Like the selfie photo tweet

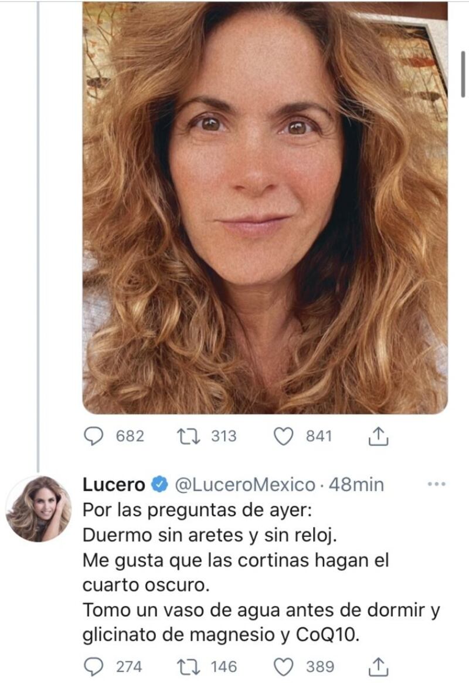284,436
